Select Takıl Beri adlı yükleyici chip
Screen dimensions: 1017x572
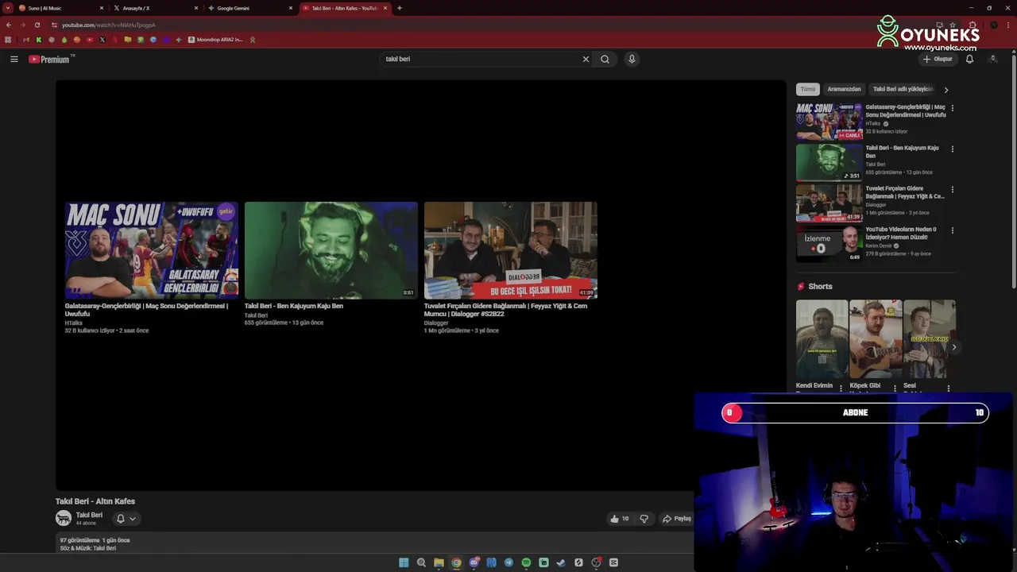pyautogui.click(x=903, y=89)
